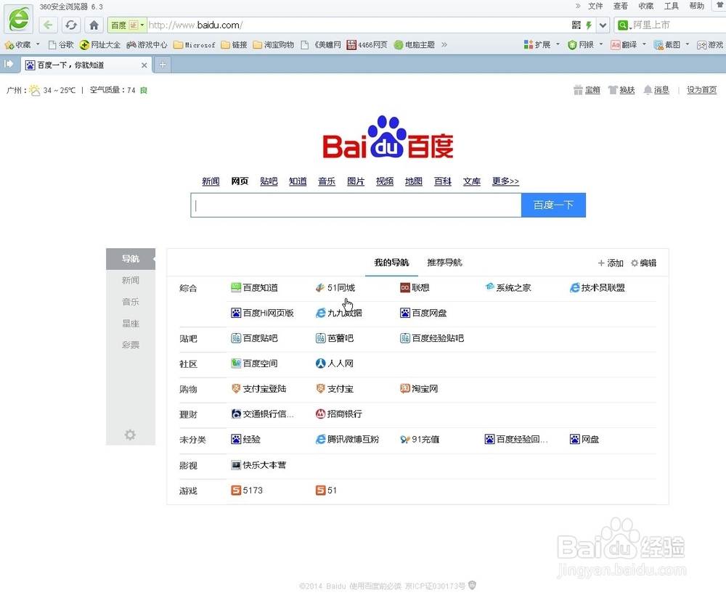Open the 收藏 menu in top menu bar

pyautogui.click(x=646, y=6)
